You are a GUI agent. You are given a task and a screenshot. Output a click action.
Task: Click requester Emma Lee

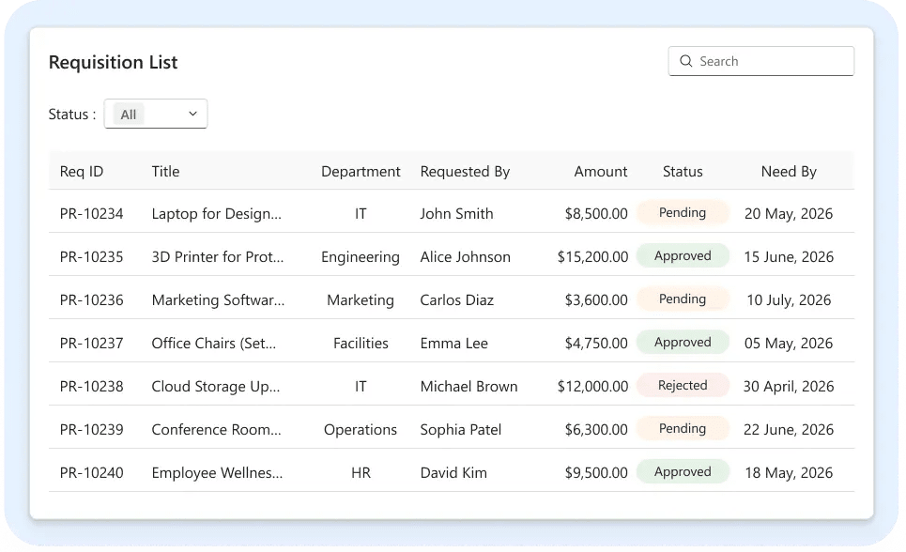[x=454, y=344]
